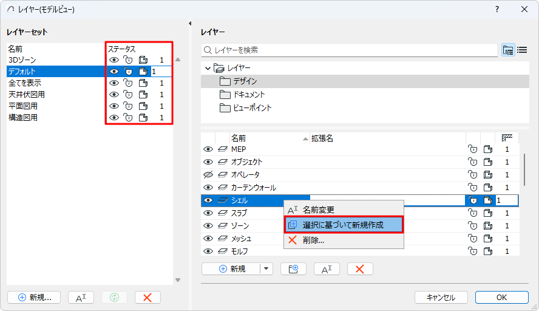This screenshot has width=539, height=311.
Task: Click layer type icon of メッシュ row
Action: [223, 238]
